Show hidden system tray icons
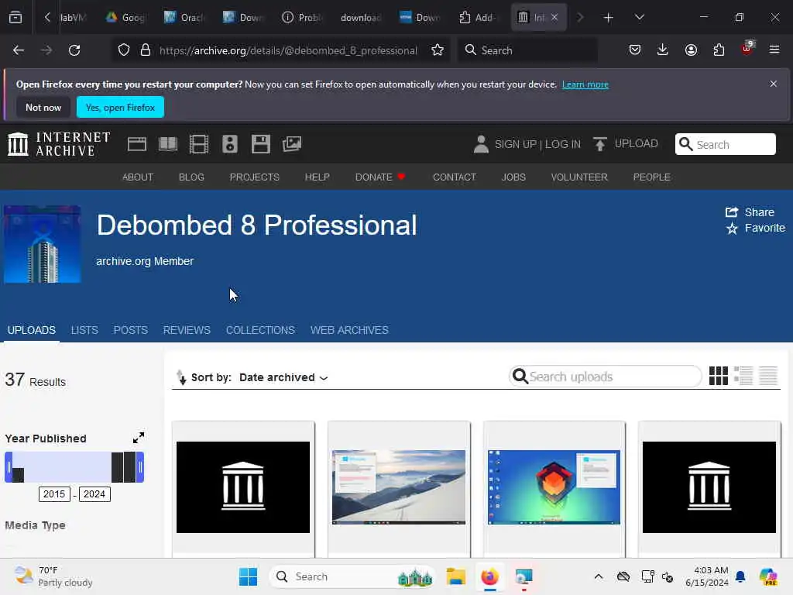793x595 pixels. [x=599, y=576]
